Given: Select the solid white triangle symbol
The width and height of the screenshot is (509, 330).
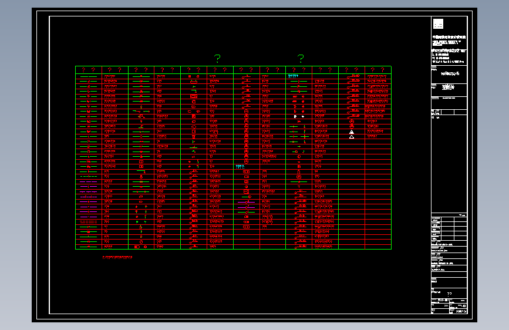Looking at the screenshot, I should [352, 132].
